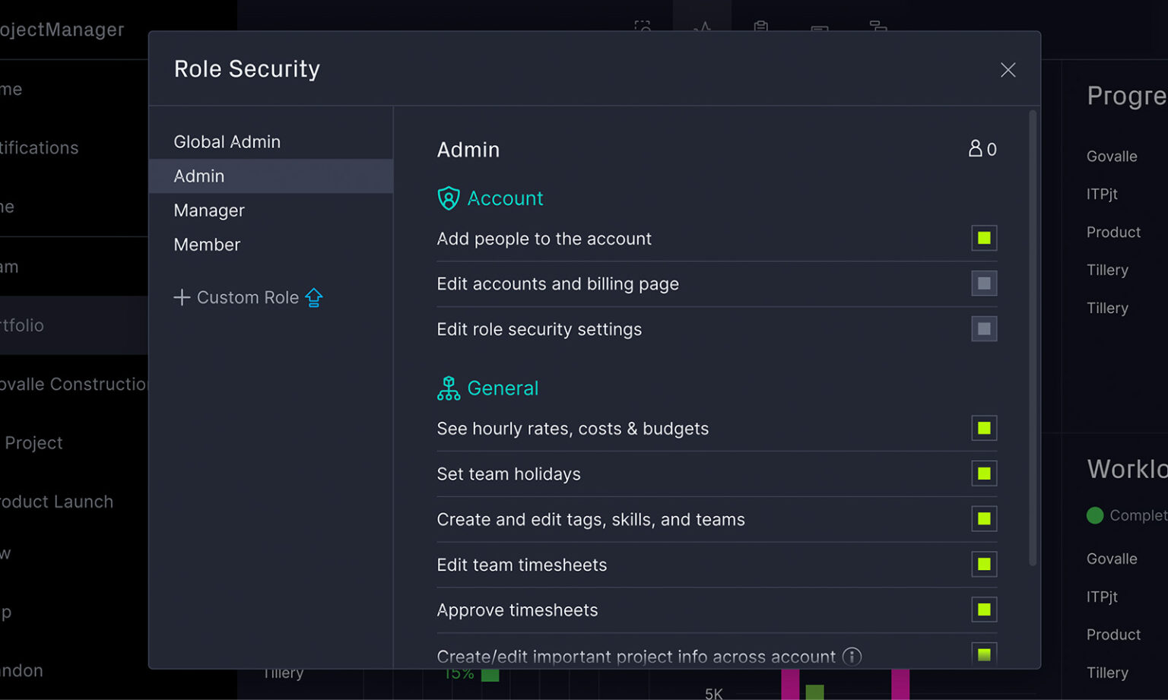The image size is (1168, 700).
Task: Click the user count icon beside Admin
Action: coord(975,149)
